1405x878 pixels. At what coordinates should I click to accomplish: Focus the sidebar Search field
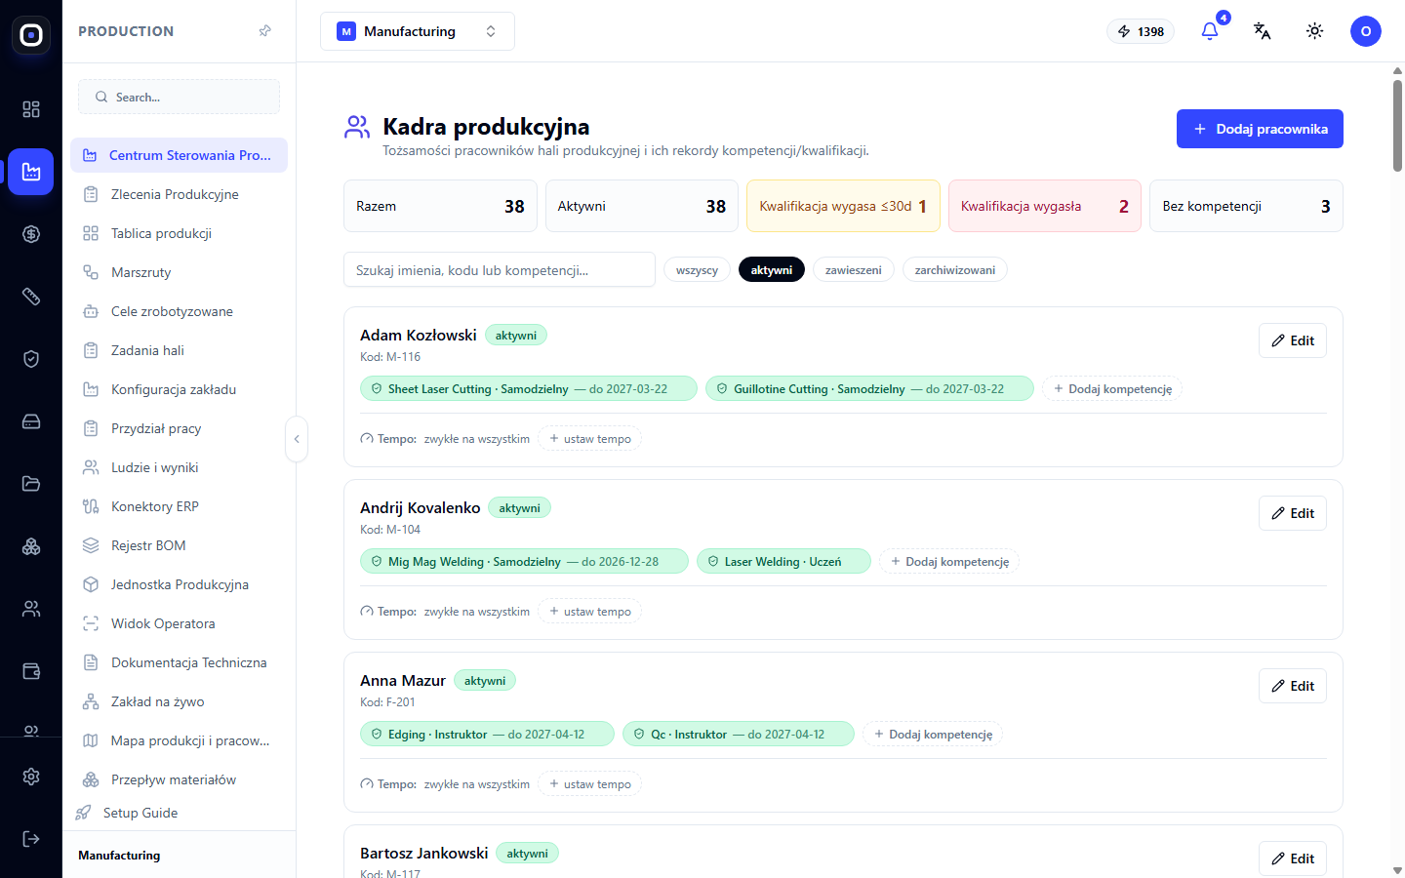[x=179, y=97]
